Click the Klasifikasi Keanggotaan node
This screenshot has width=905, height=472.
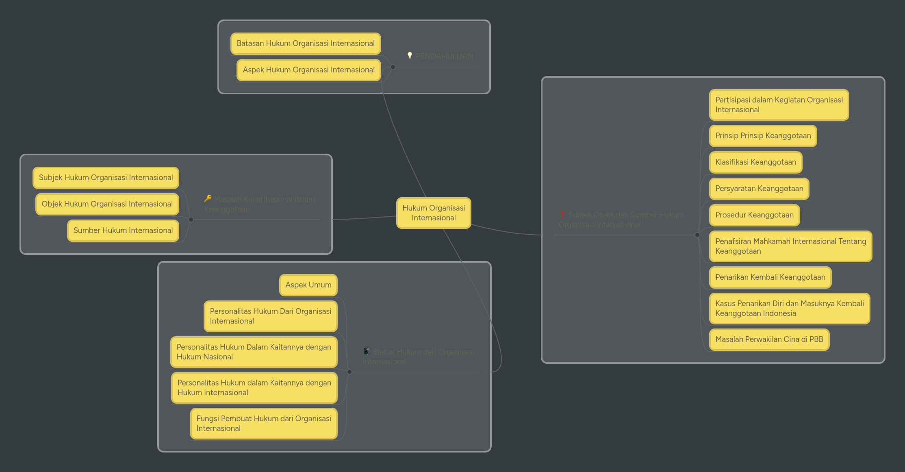755,162
